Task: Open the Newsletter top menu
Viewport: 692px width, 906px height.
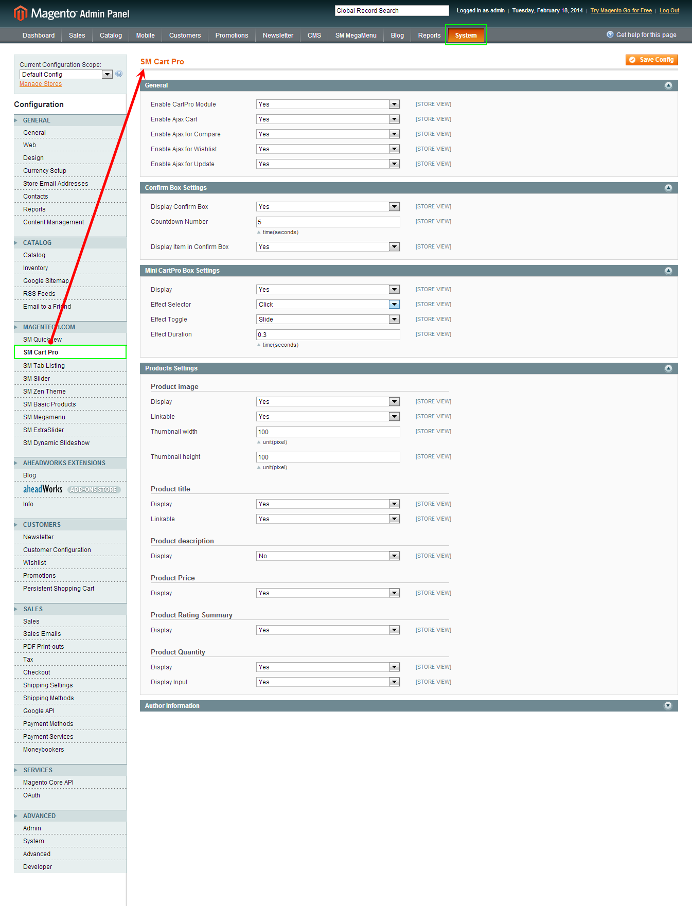Action: click(x=278, y=35)
